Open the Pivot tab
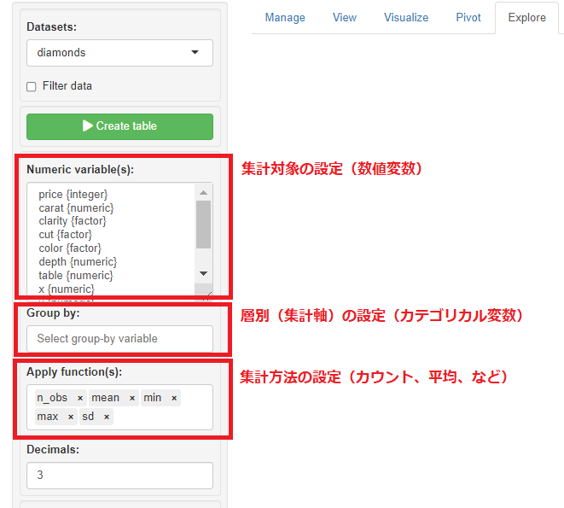 468,17
